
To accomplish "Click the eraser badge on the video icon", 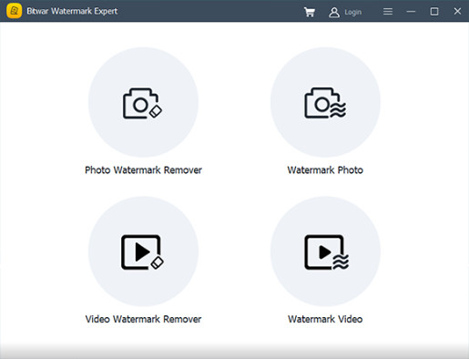I will pos(157,262).
